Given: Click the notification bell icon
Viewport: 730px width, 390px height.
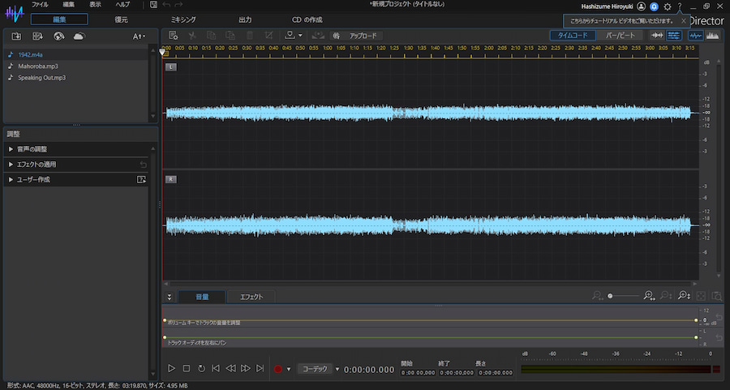Looking at the screenshot, I should pos(654,6).
